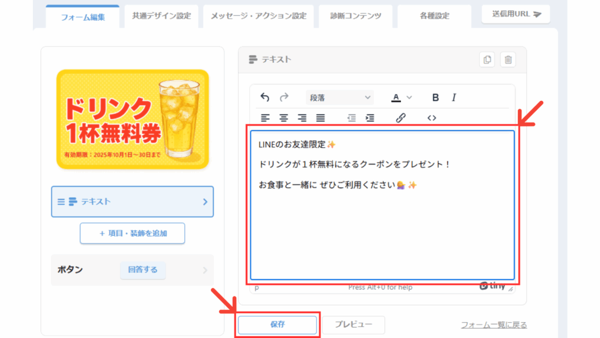
Task: Insert a link using the chain icon
Action: pos(401,118)
